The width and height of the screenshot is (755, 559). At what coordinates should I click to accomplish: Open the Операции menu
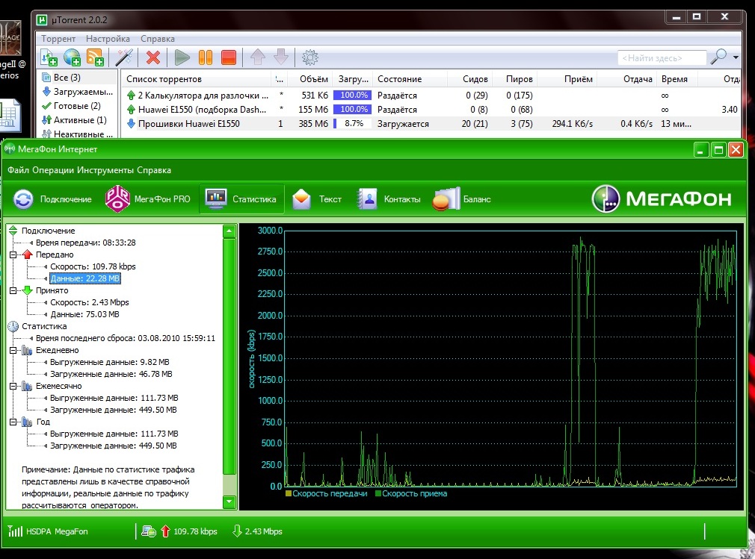53,170
